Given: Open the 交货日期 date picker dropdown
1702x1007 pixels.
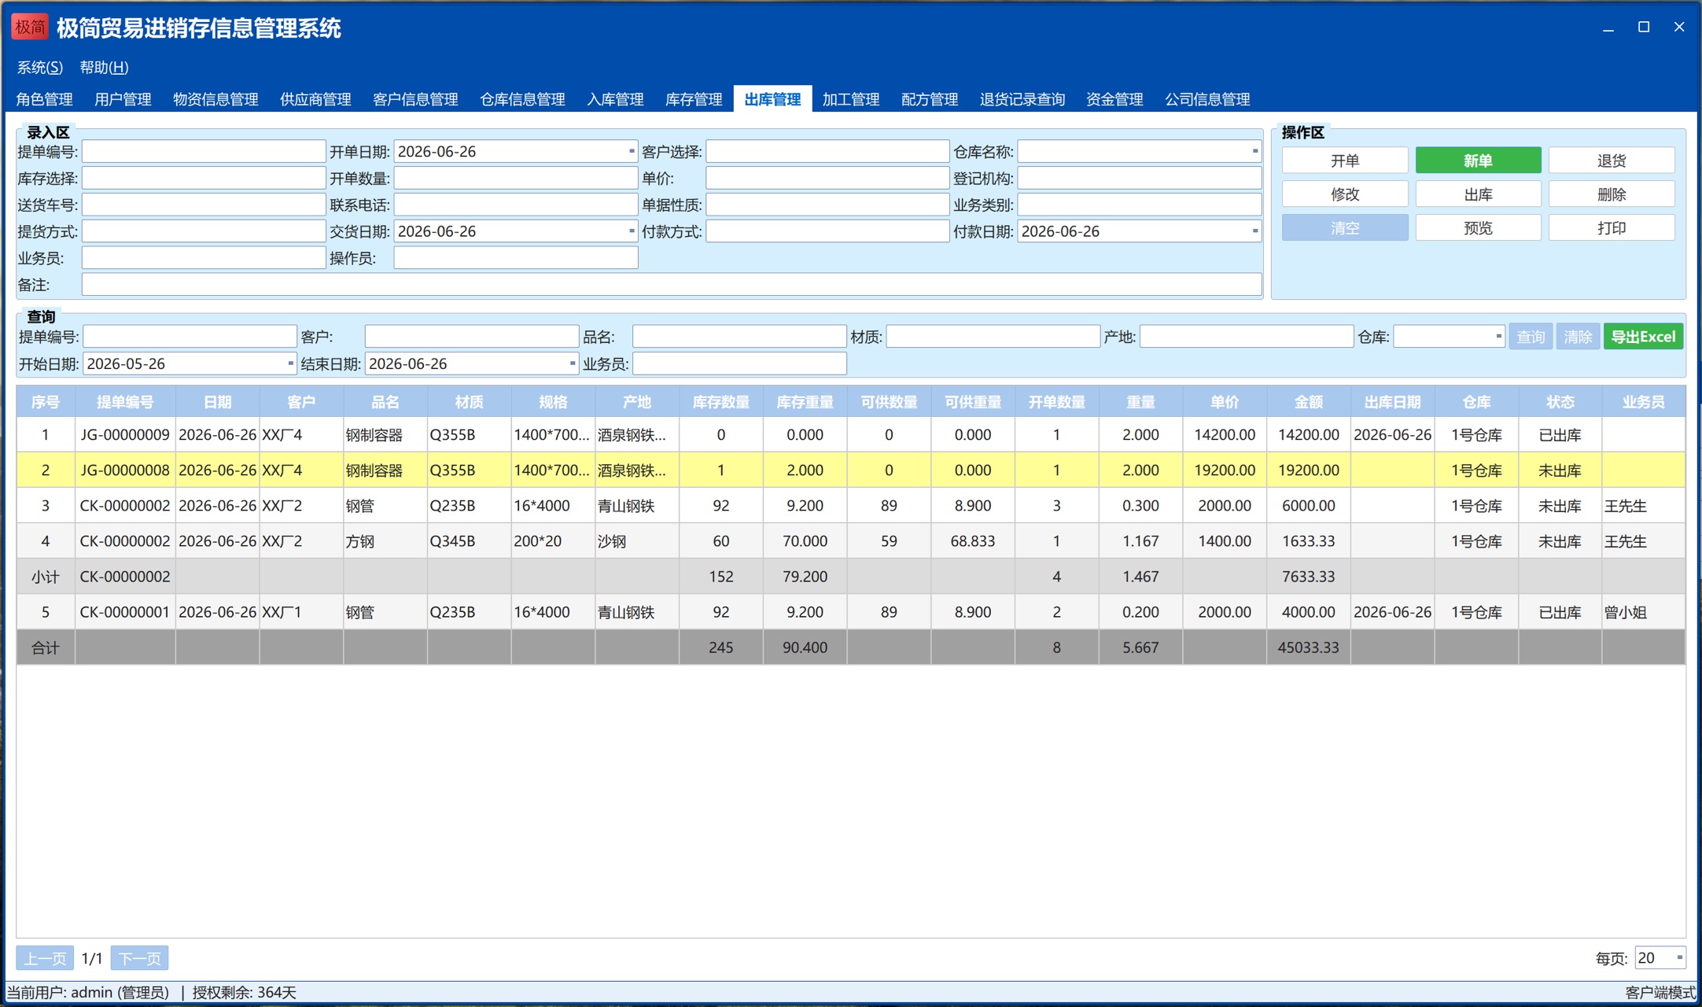Looking at the screenshot, I should [631, 231].
